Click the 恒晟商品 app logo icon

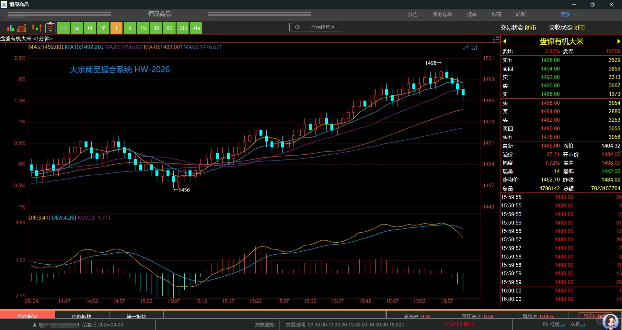click(4, 4)
